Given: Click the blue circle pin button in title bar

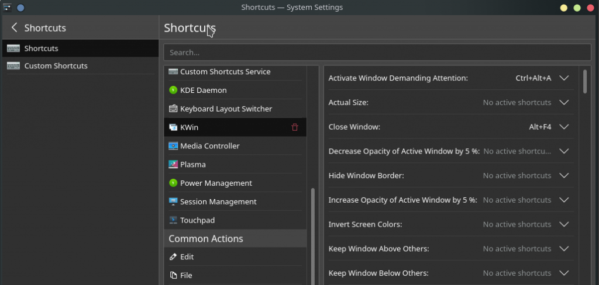Looking at the screenshot, I should (x=20, y=8).
